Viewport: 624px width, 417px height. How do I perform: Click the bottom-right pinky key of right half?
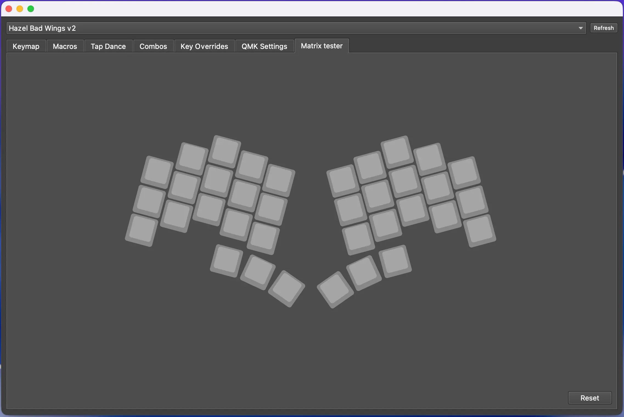[479, 230]
